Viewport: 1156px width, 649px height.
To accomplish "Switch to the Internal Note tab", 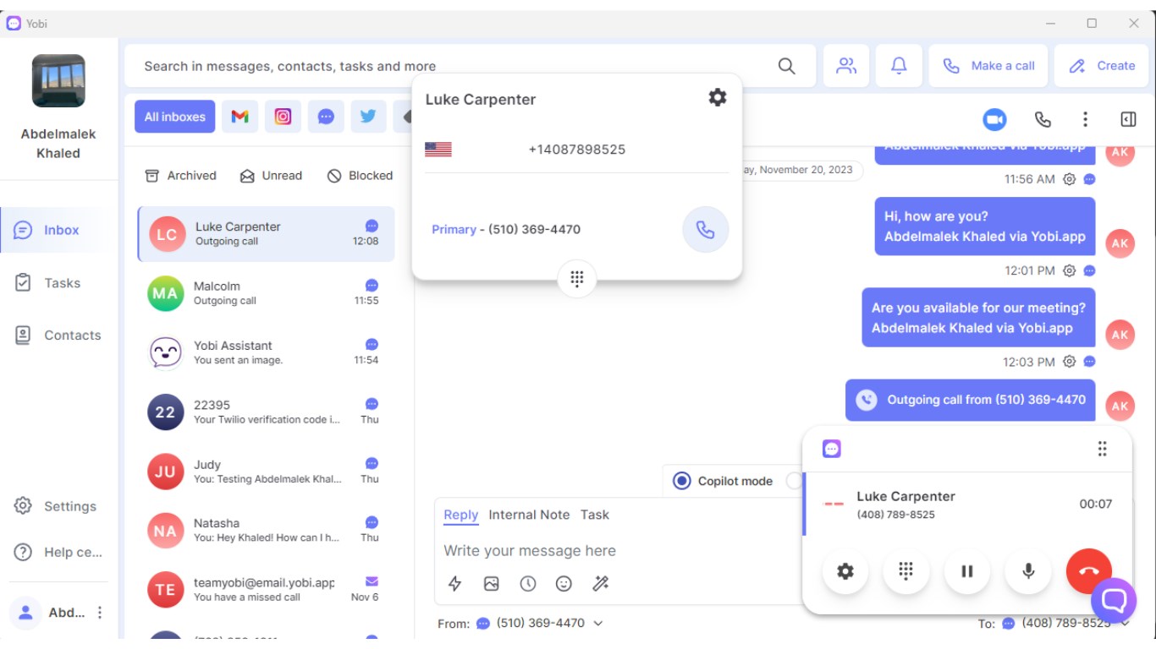I will pos(529,515).
